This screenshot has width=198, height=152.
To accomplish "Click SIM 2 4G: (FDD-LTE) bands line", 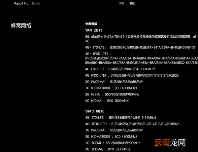I will point(132,124).
